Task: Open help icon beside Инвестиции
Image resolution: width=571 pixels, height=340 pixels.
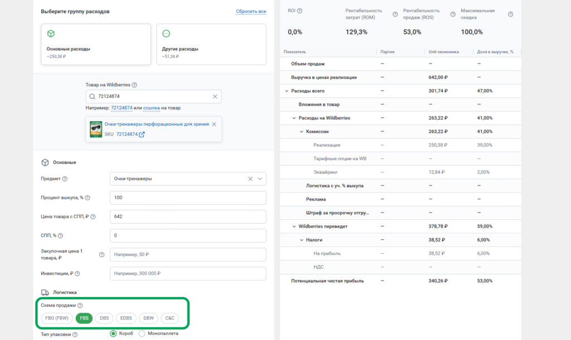Action: click(x=77, y=274)
